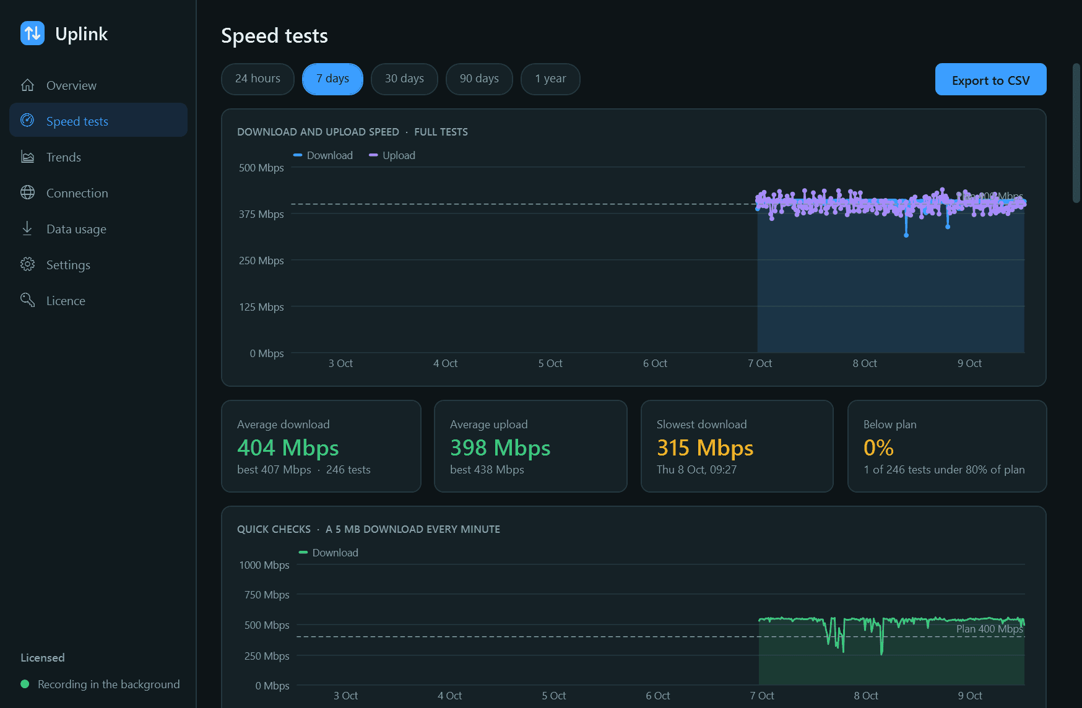Click the Speed tests gauge icon

pyautogui.click(x=27, y=120)
